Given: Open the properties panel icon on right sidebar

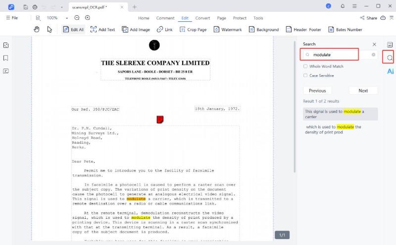Looking at the screenshot, I should pos(390,45).
